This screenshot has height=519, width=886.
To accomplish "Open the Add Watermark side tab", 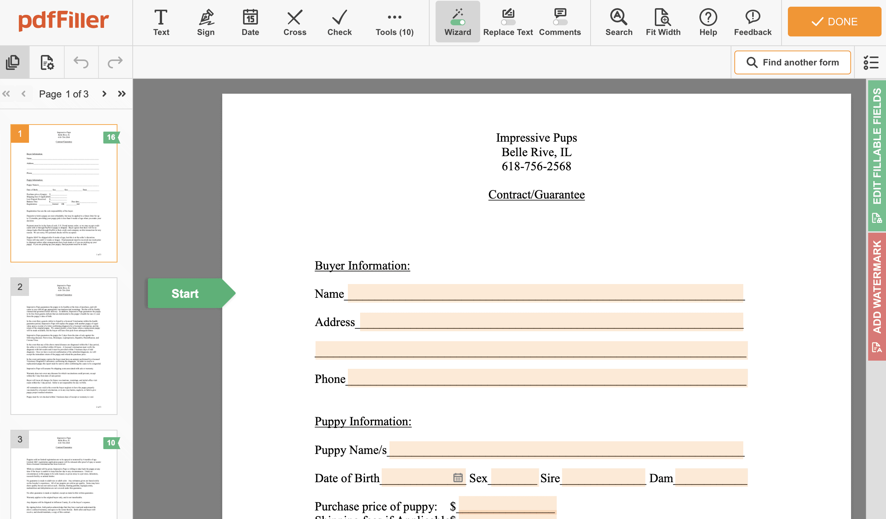I will [x=877, y=296].
